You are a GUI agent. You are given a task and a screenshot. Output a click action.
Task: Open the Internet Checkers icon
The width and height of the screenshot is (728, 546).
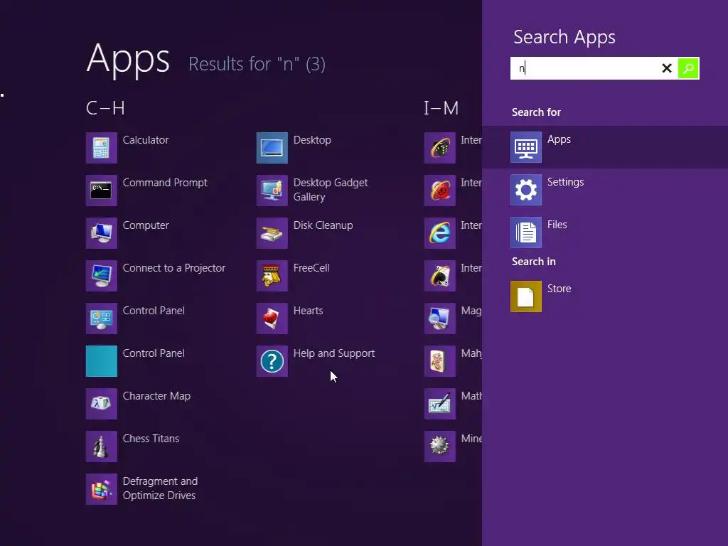[439, 191]
